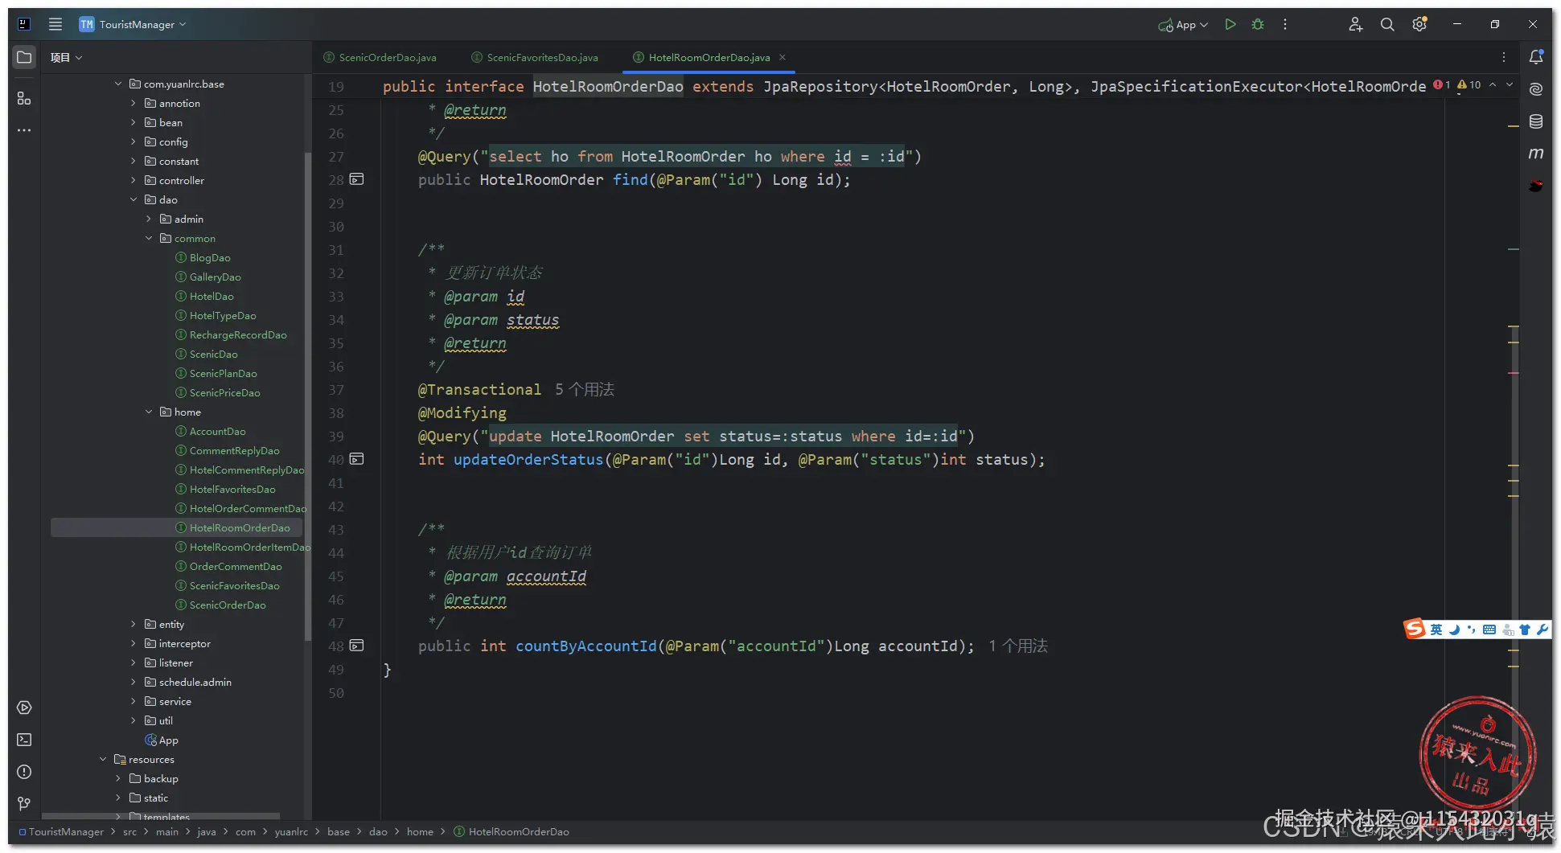Open the App class in tree
Image resolution: width=1561 pixels, height=853 pixels.
point(168,740)
